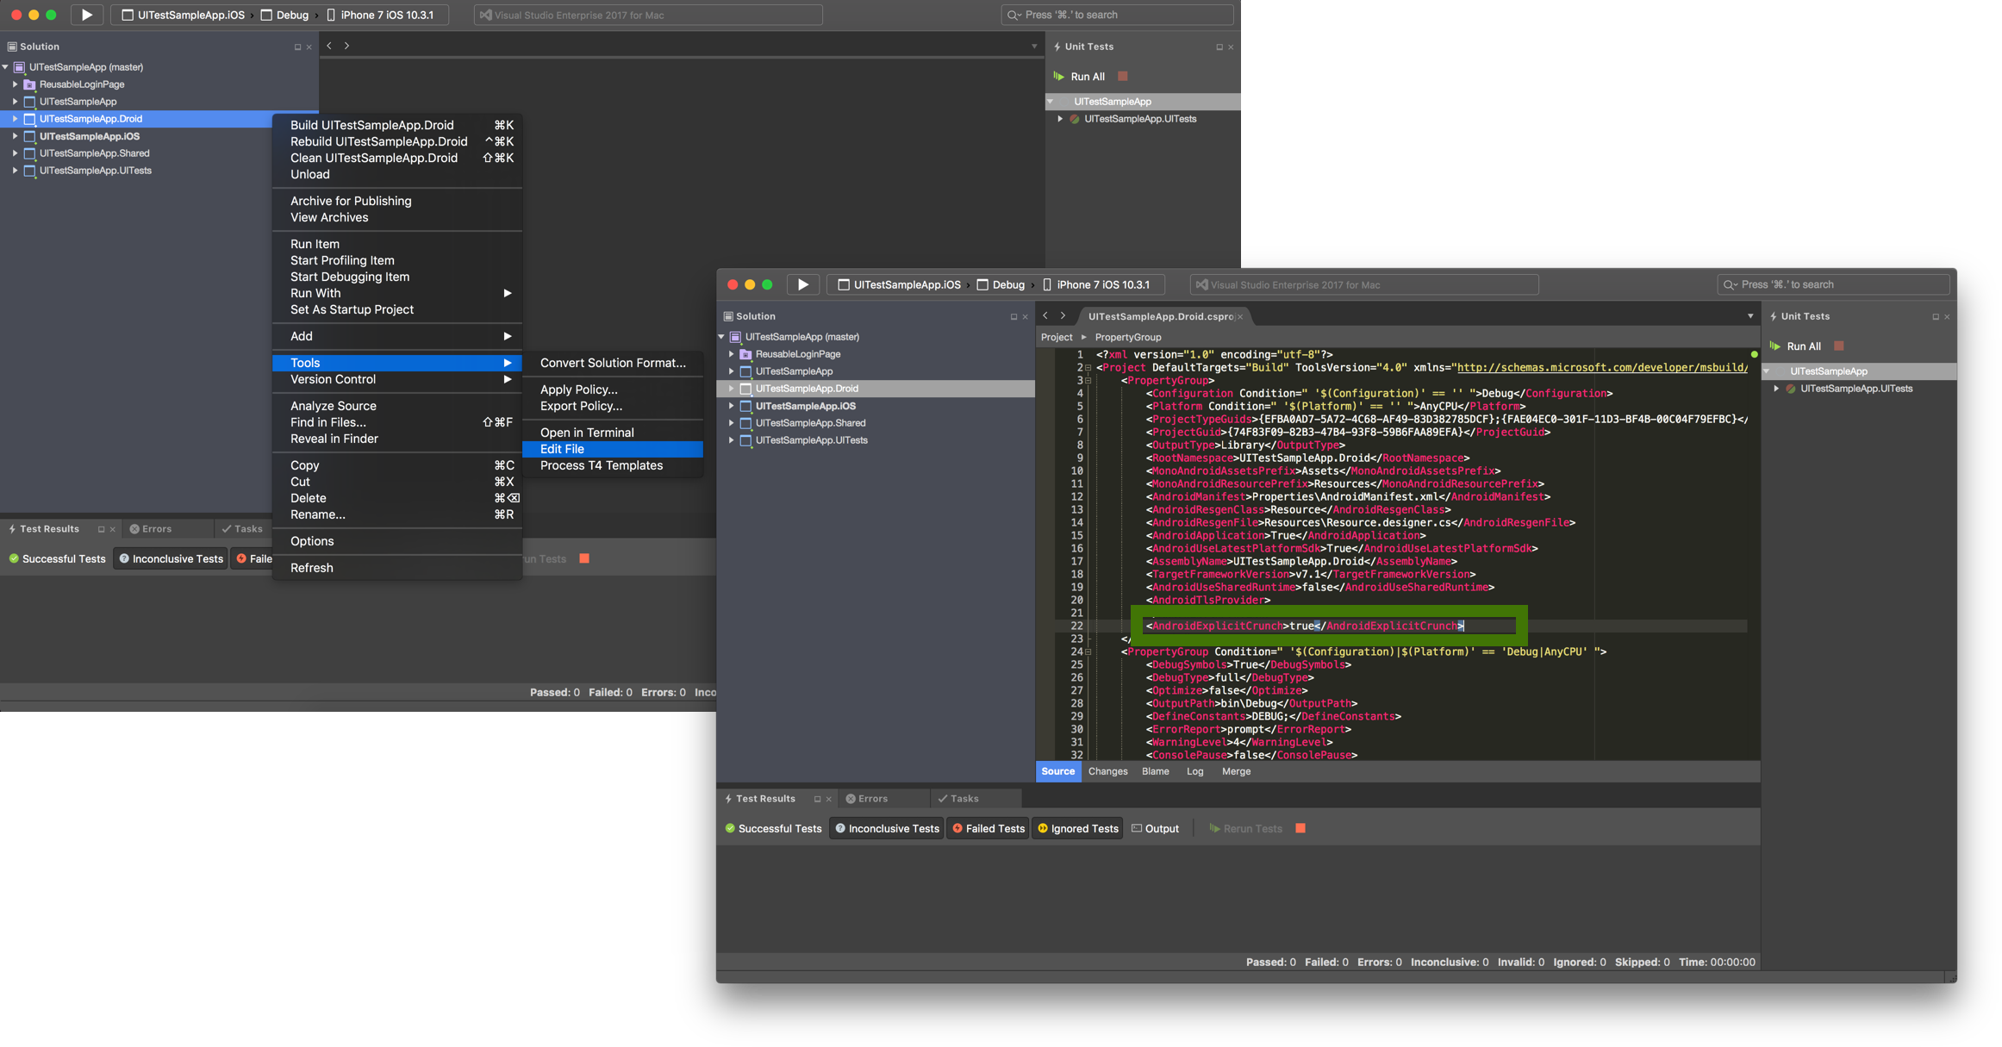Toggle the Successful Tests filter in the back window

57,558
